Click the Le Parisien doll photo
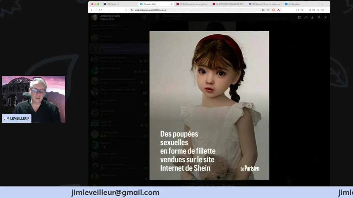The height and width of the screenshot is (198, 353). (x=209, y=106)
